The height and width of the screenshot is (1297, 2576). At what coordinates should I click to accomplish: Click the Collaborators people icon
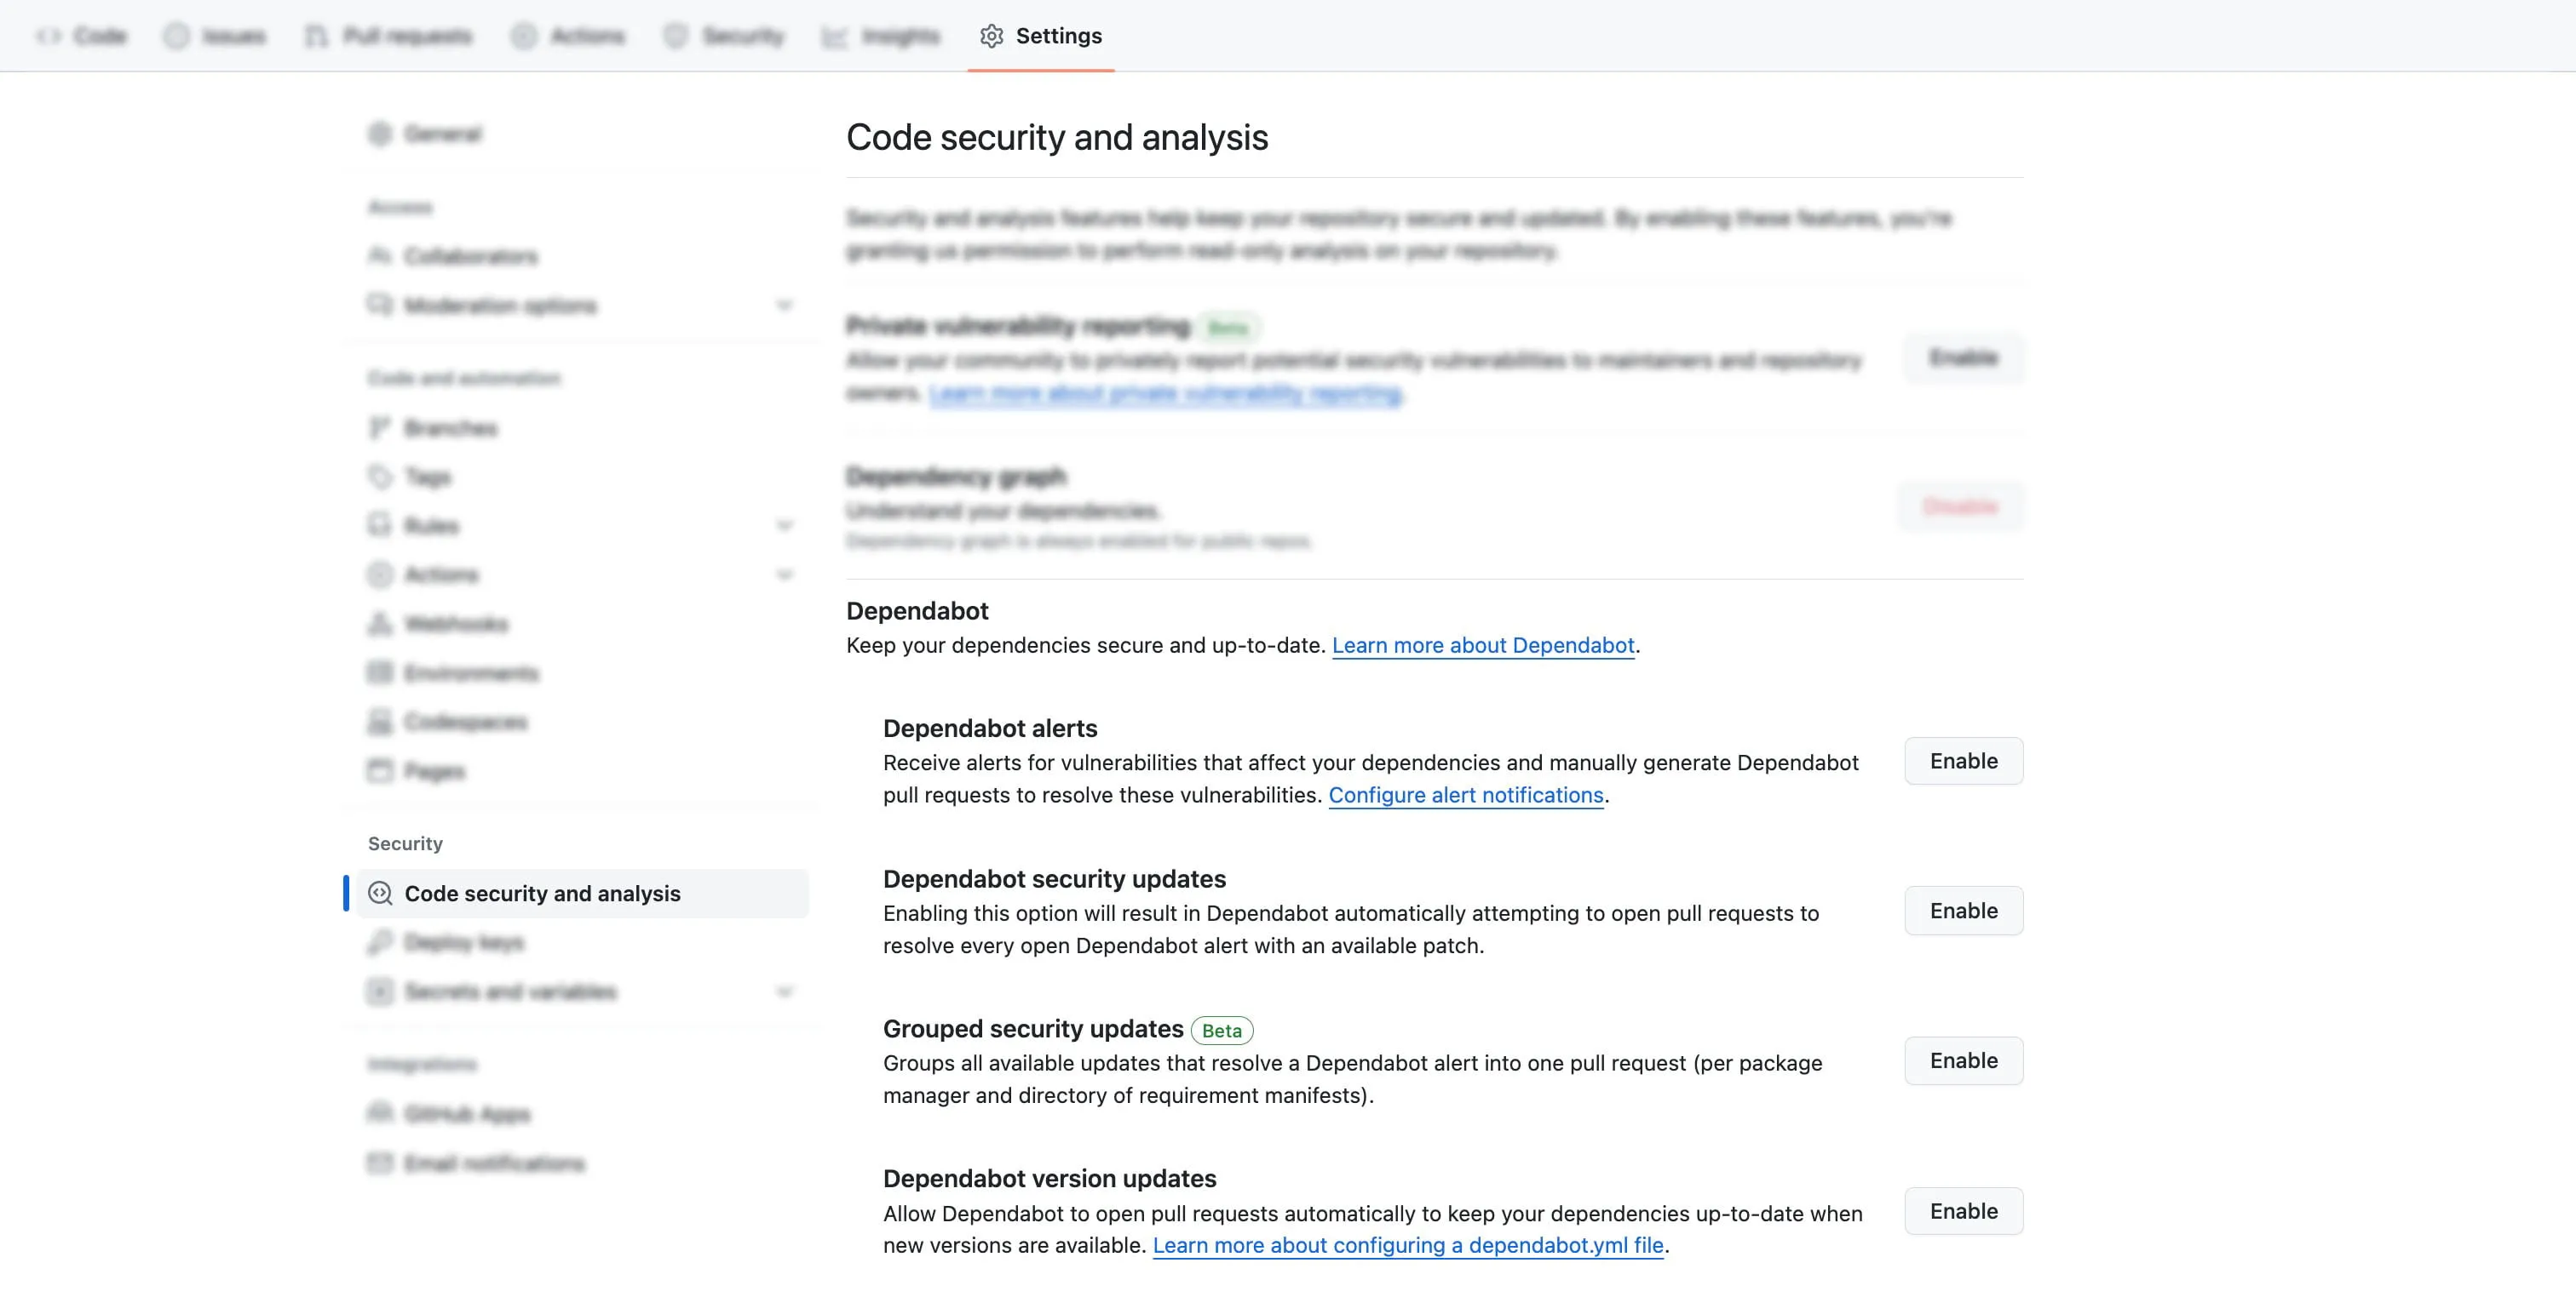[x=379, y=256]
